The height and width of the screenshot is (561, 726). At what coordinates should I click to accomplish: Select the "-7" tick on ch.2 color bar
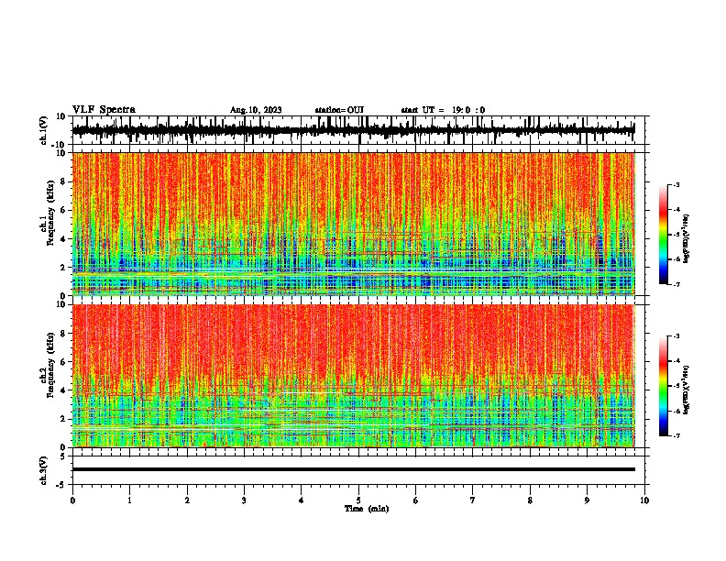(676, 435)
